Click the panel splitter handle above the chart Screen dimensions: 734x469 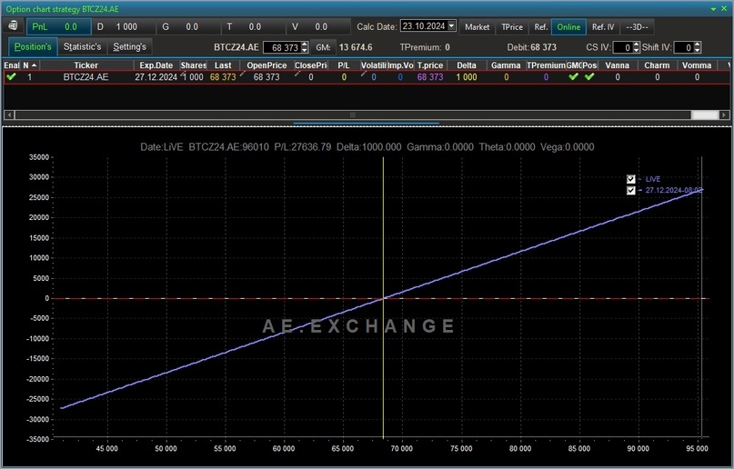tap(366, 124)
